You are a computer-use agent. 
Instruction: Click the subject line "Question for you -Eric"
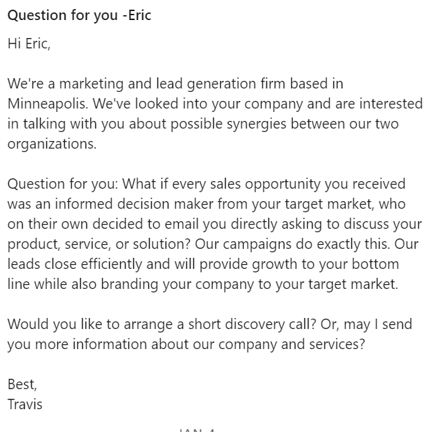pos(79,15)
